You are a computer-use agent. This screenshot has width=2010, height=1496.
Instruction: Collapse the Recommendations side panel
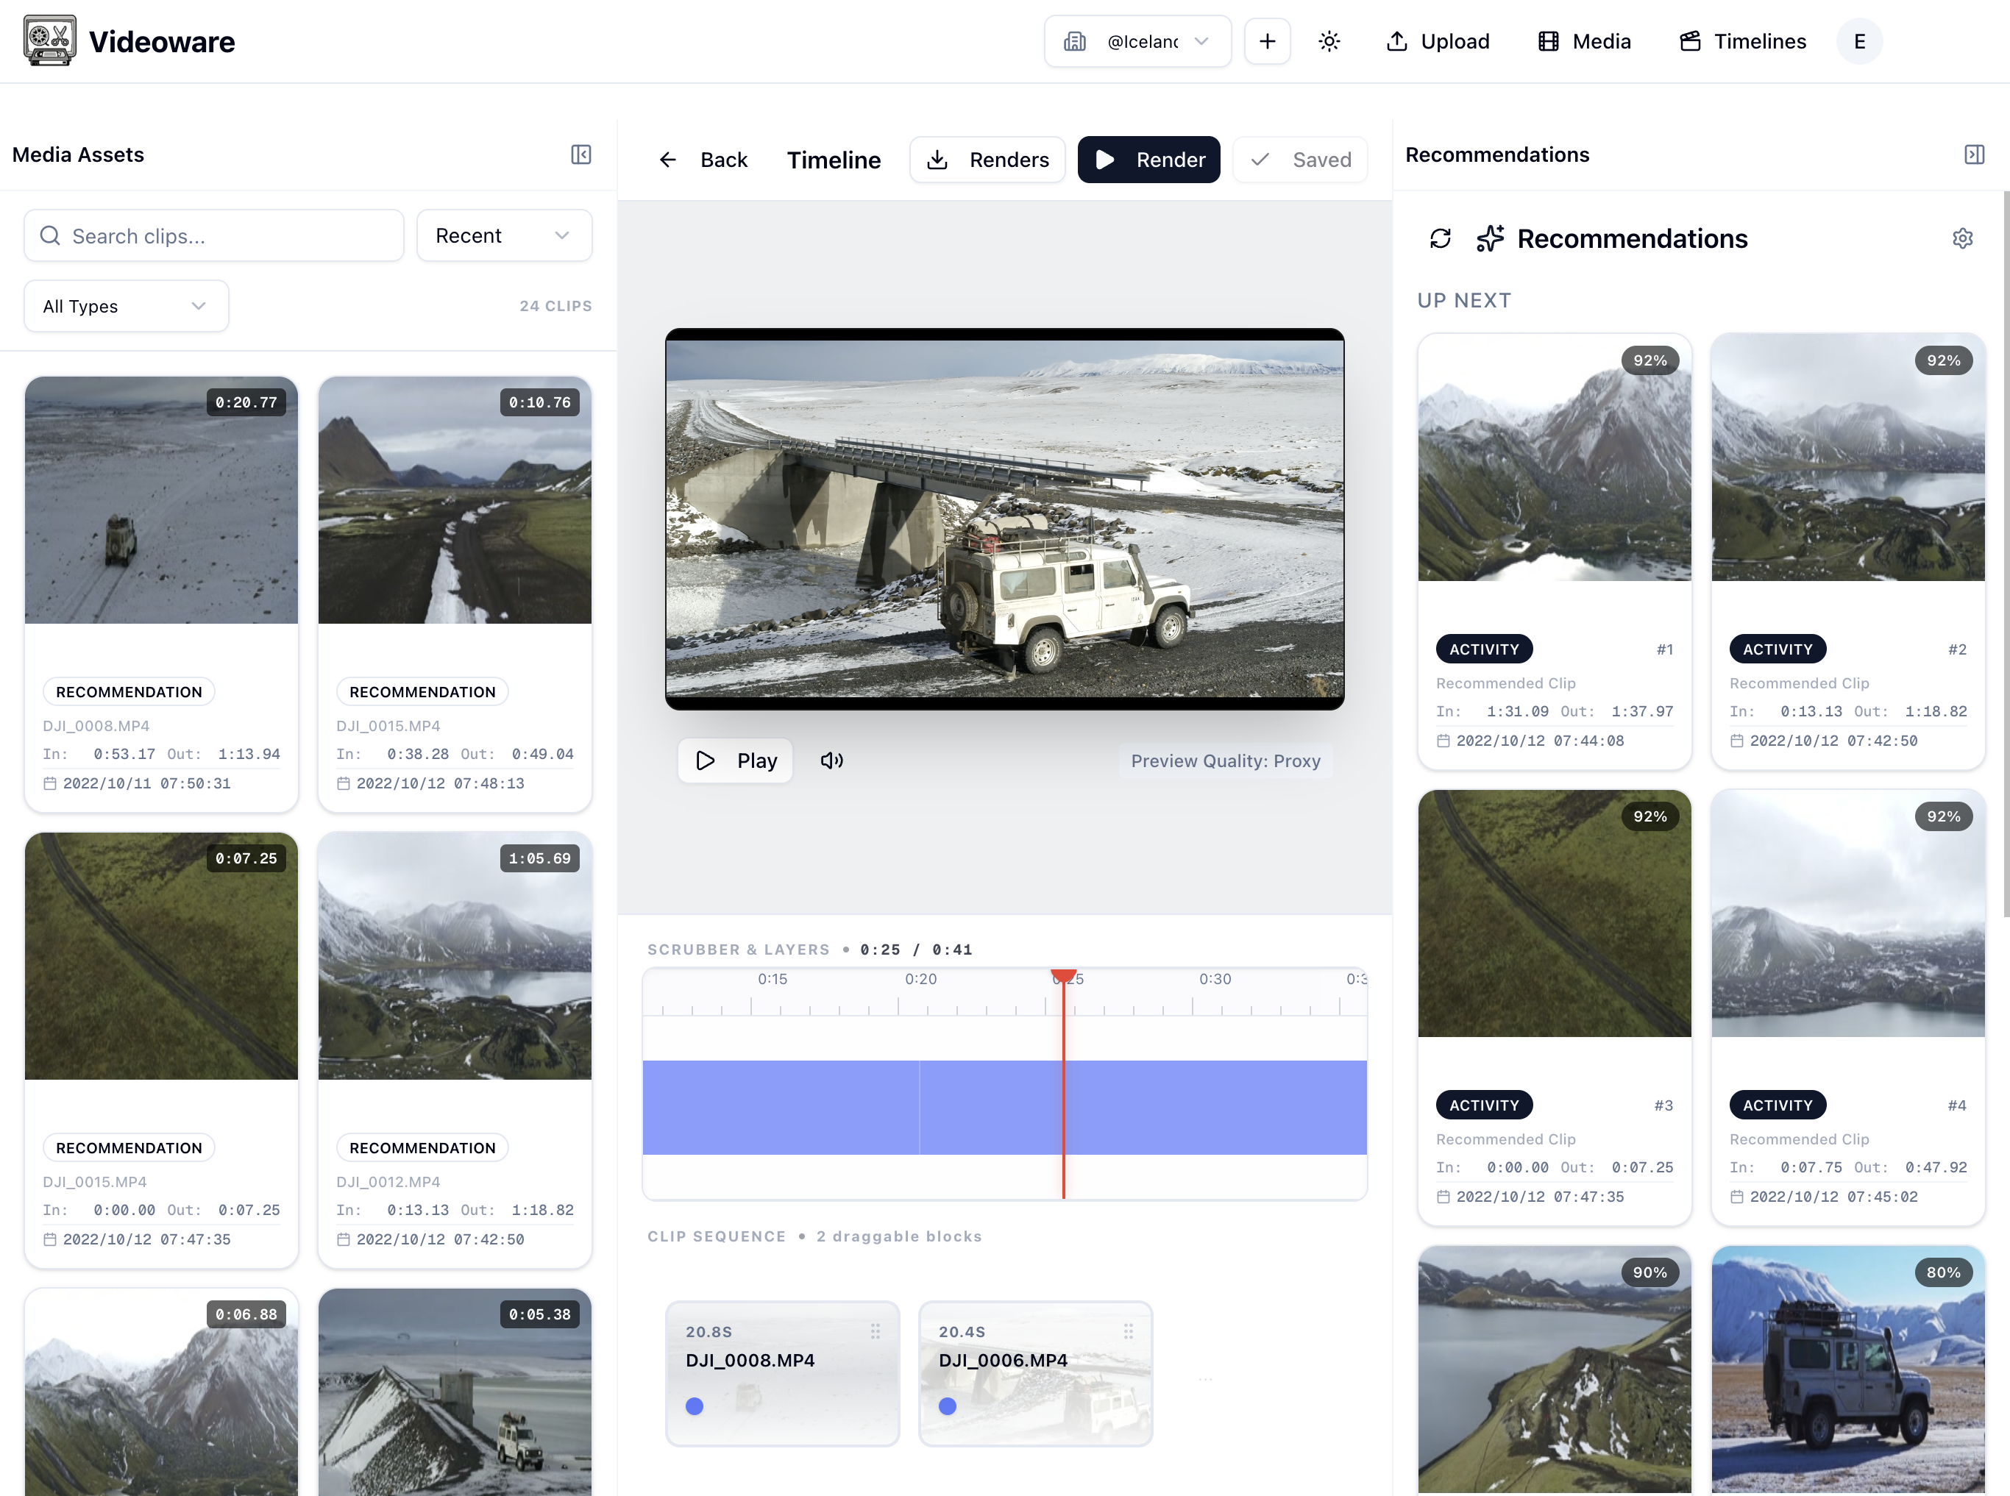(1975, 154)
